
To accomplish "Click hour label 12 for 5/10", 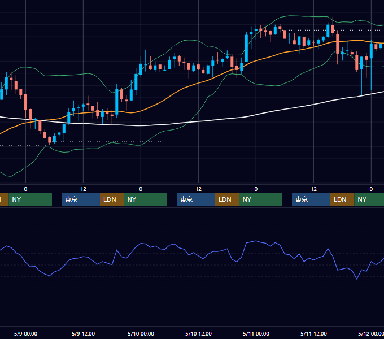I will tap(198, 189).
